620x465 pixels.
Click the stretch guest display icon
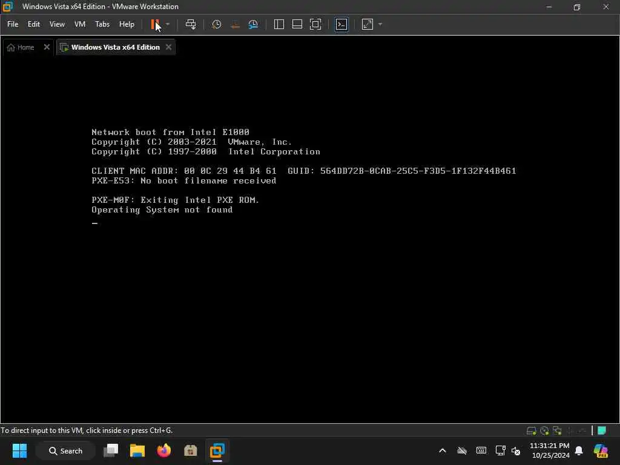(x=368, y=24)
